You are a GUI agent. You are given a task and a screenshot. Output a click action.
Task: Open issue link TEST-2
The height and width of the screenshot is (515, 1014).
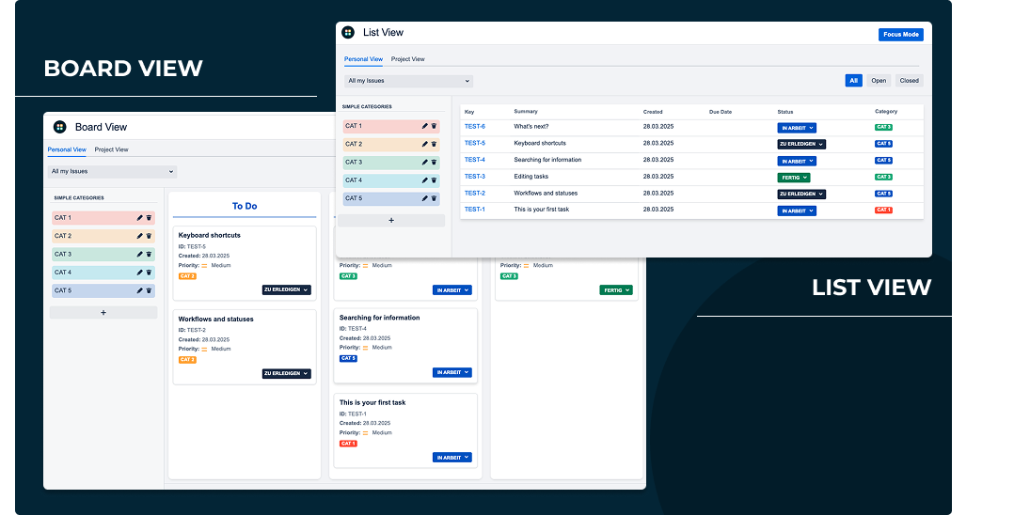pos(475,194)
